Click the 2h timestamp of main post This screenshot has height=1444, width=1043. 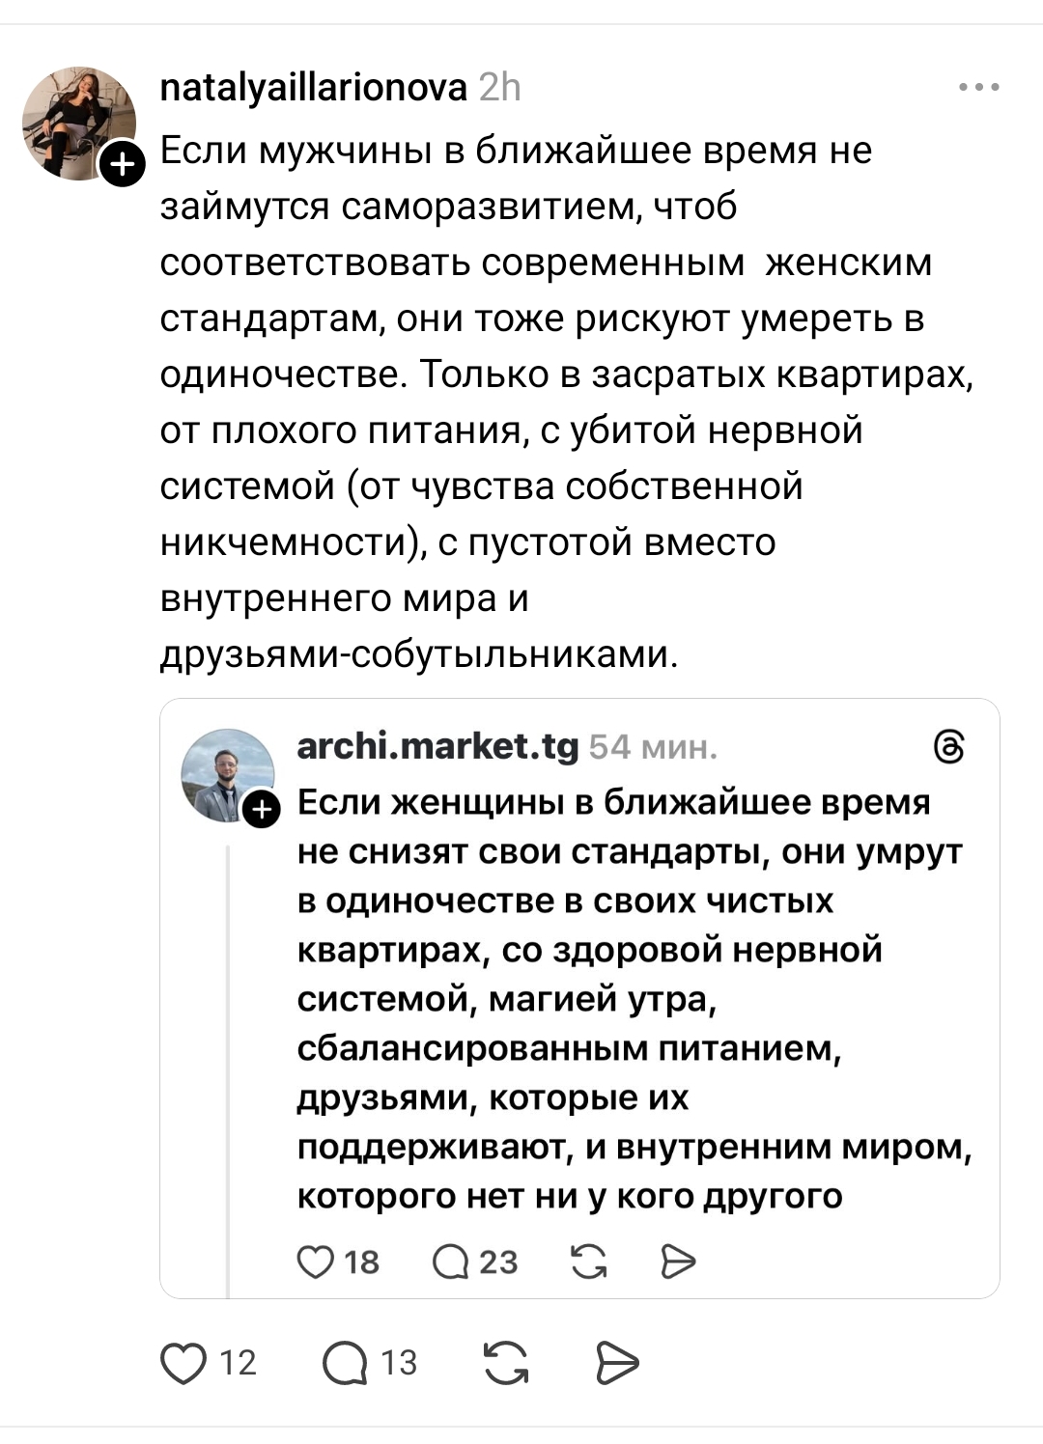[500, 88]
